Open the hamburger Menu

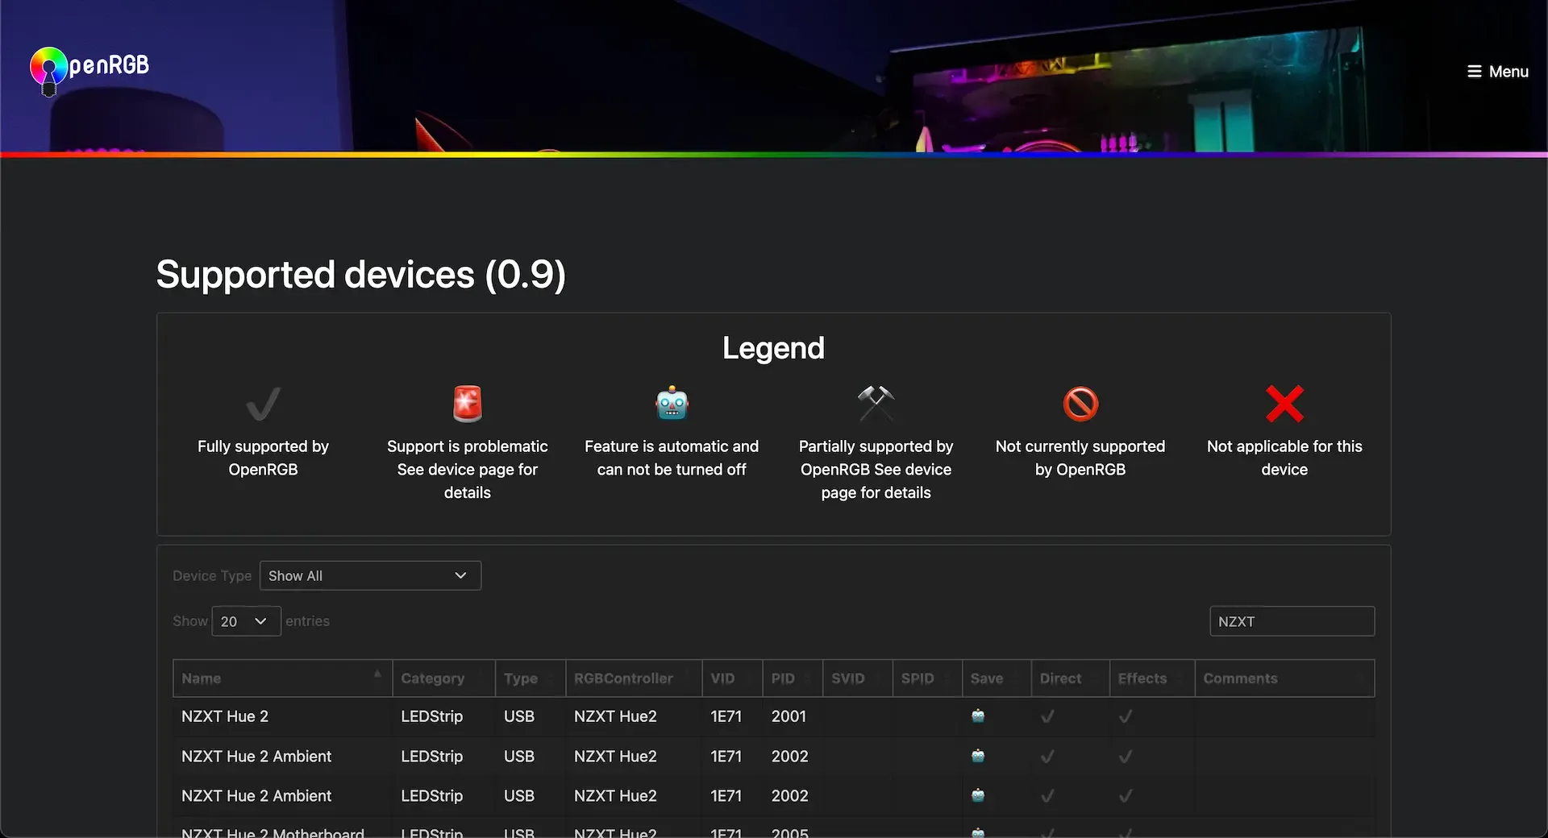click(1497, 72)
